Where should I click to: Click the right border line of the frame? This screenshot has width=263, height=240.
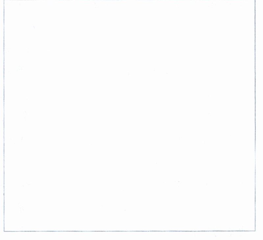tap(255, 115)
